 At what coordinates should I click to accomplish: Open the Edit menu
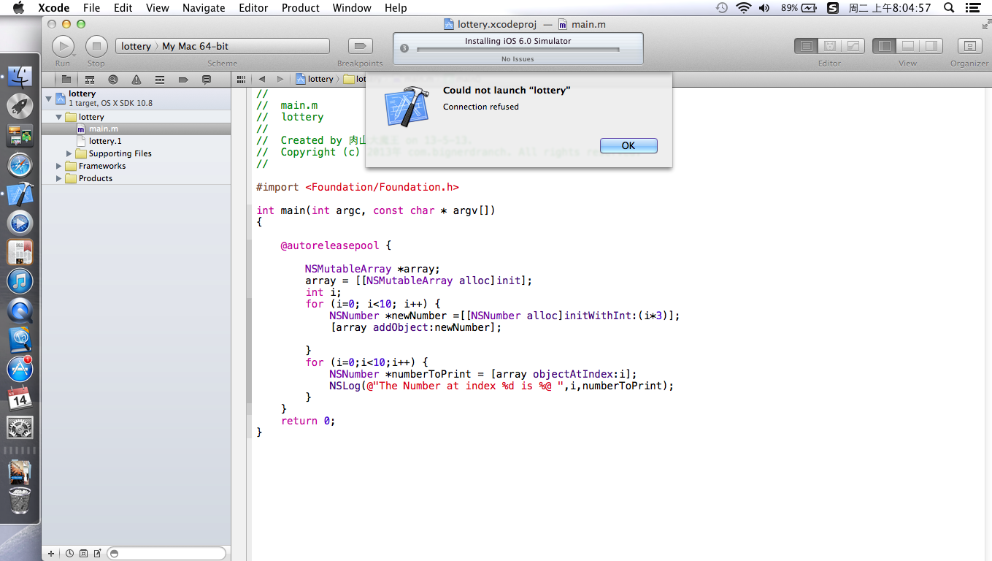[x=123, y=8]
